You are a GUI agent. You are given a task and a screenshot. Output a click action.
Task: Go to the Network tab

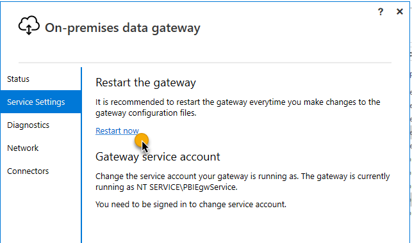pos(23,148)
